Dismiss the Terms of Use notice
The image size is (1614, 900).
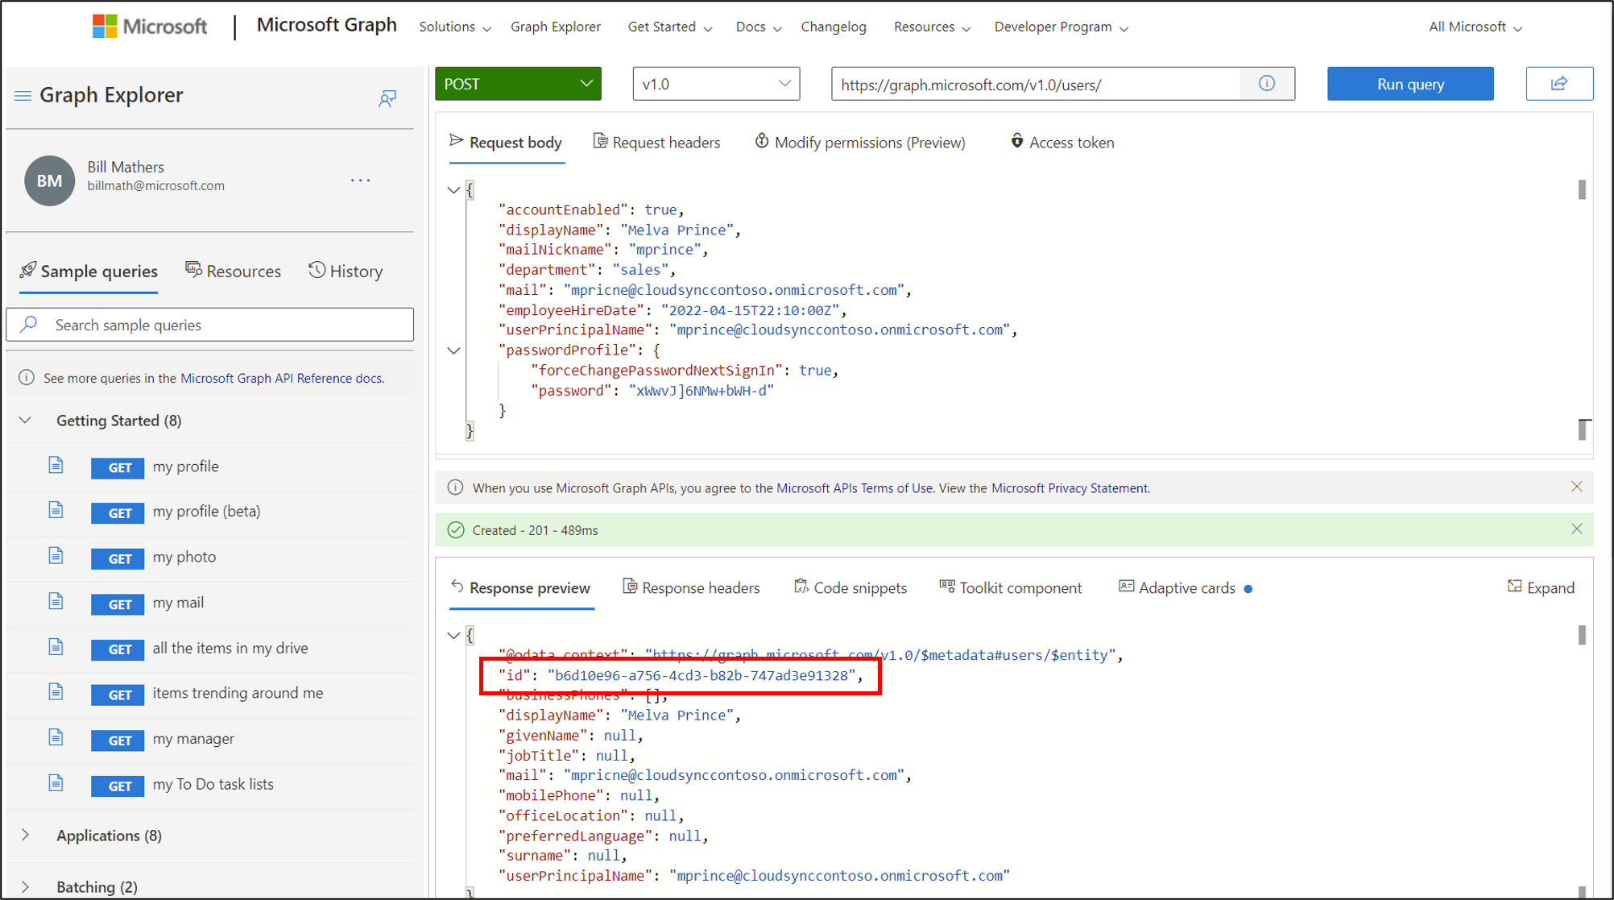pos(1577,487)
